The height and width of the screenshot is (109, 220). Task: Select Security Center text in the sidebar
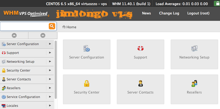click(x=18, y=71)
